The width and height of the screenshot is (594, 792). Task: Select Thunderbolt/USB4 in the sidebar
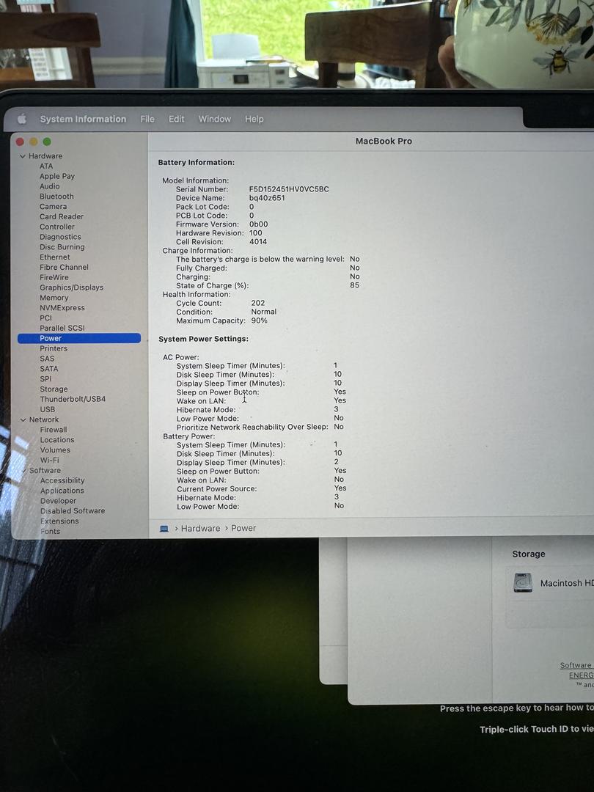click(x=73, y=399)
